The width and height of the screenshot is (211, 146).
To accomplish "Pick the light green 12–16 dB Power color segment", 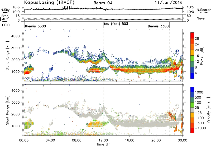I will [x=192, y=58].
